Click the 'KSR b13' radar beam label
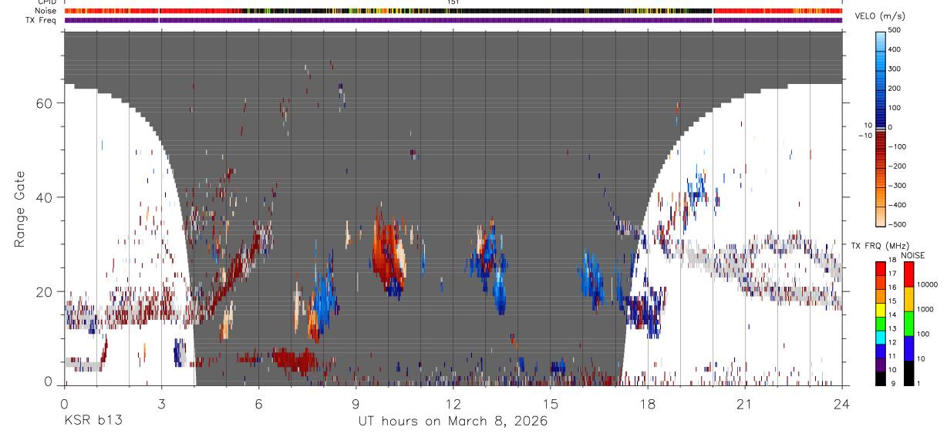 (93, 422)
